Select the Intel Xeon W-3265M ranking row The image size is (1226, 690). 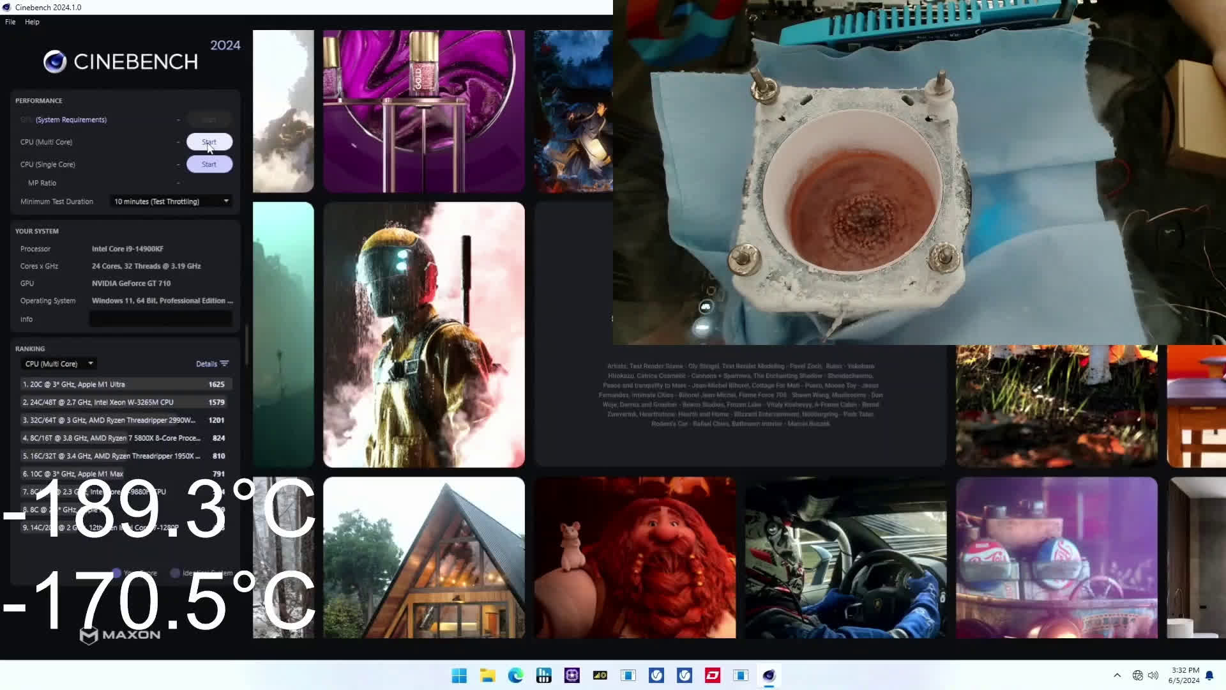123,402
